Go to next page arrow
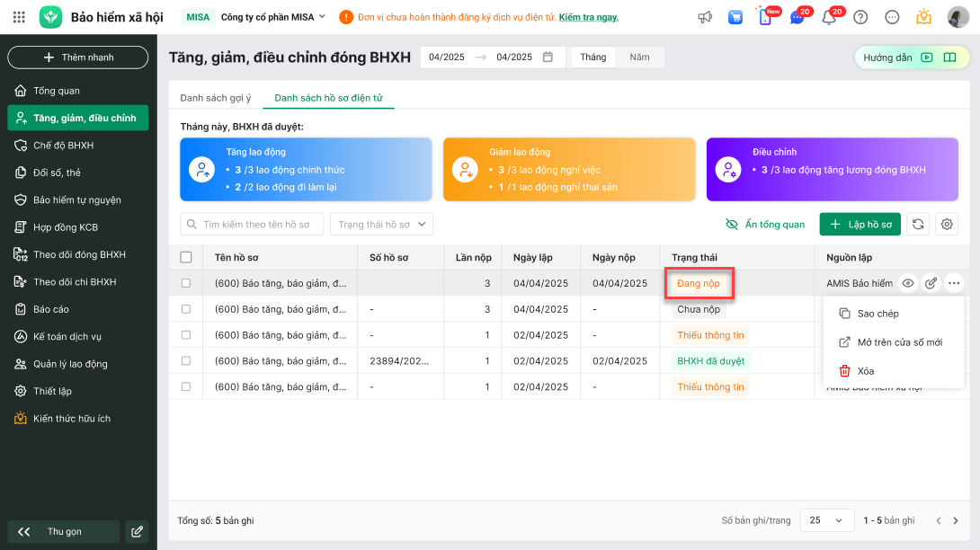The width and height of the screenshot is (980, 550). tap(955, 520)
